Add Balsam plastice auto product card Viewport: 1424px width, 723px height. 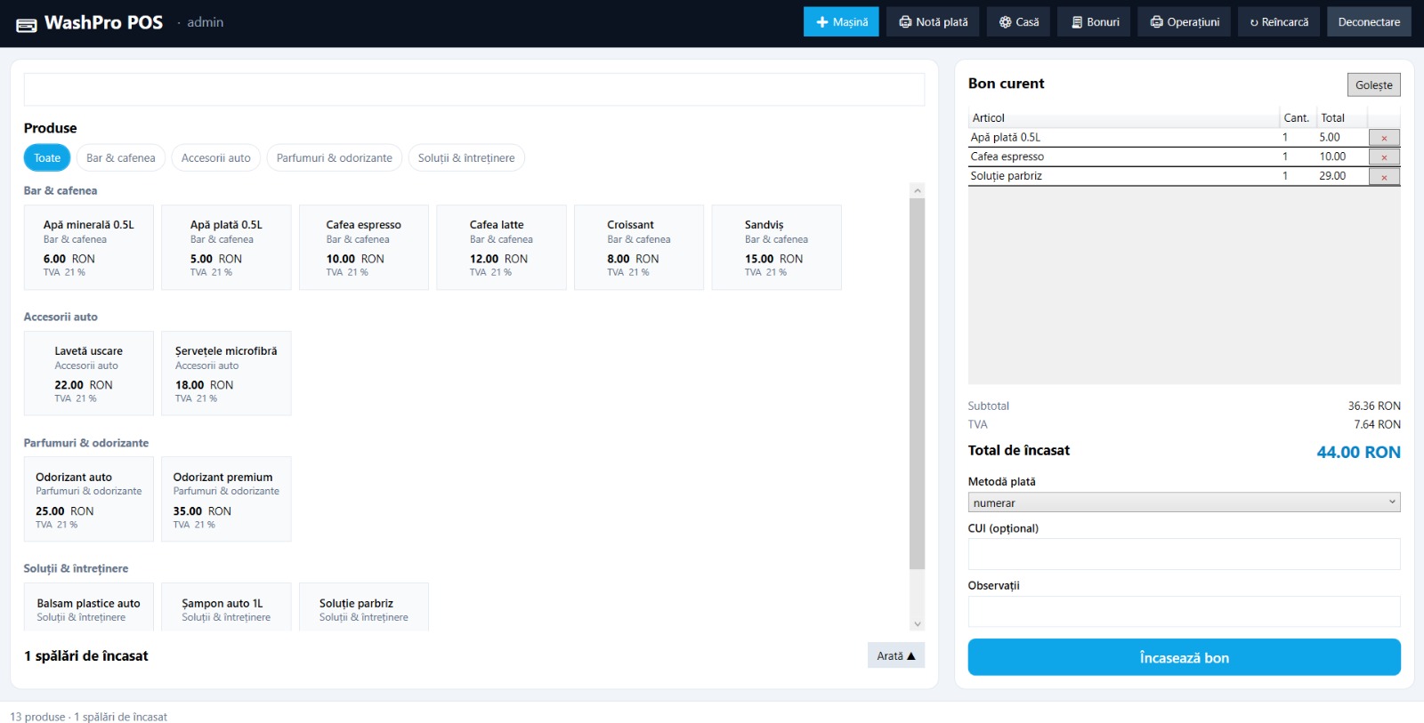pos(89,607)
